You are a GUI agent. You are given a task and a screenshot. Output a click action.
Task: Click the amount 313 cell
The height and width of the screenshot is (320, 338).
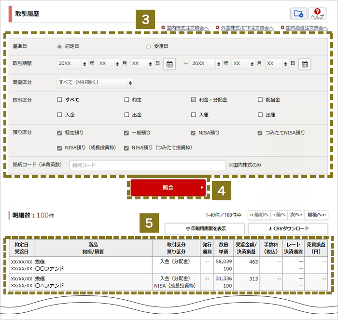point(253,278)
